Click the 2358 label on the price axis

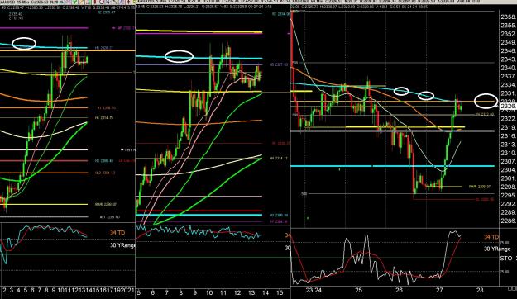tap(508, 17)
